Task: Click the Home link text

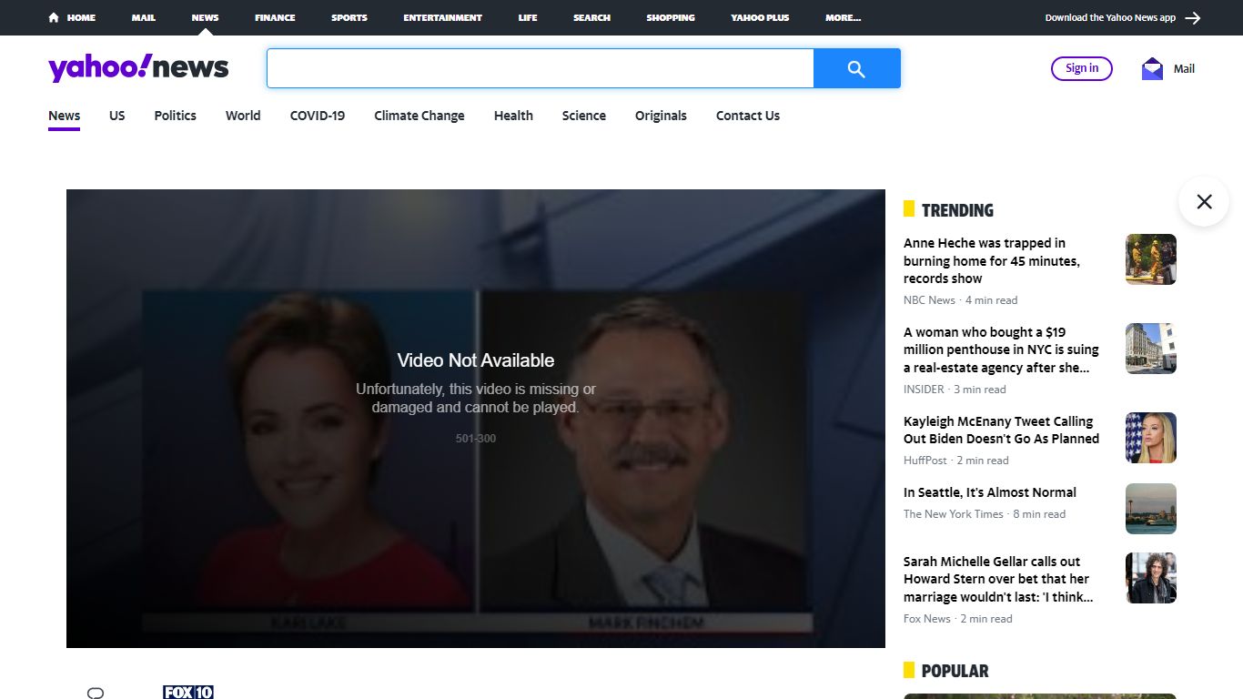Action: coord(81,17)
